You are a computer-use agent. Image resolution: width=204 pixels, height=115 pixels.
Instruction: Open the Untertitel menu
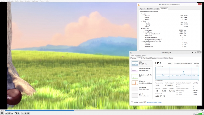pyautogui.click(x=28, y=1)
